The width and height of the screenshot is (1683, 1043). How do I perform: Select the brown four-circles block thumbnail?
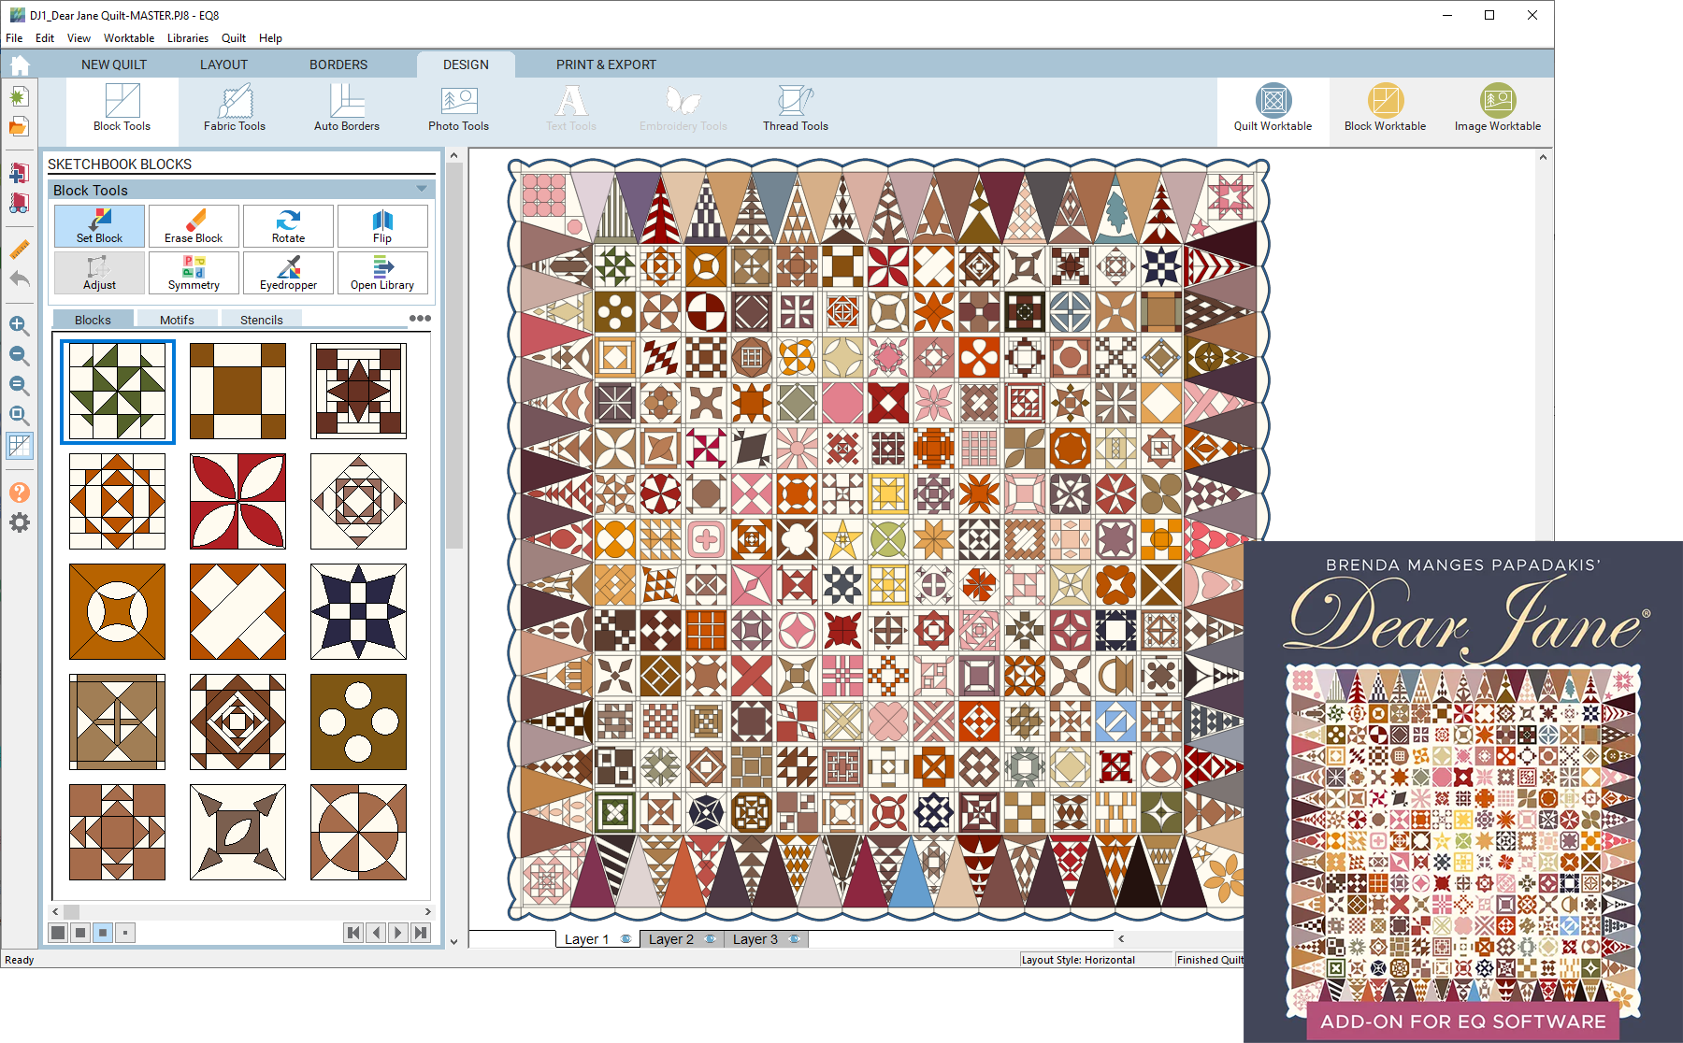[358, 722]
